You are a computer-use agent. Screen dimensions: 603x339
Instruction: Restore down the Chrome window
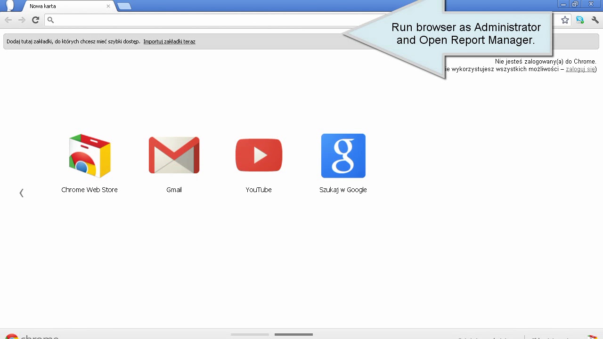point(575,4)
